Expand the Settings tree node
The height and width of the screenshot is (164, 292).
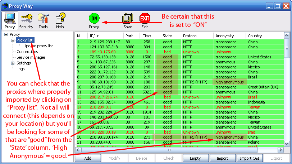tap(13, 63)
